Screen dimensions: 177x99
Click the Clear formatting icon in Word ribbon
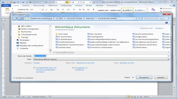[58, 10]
